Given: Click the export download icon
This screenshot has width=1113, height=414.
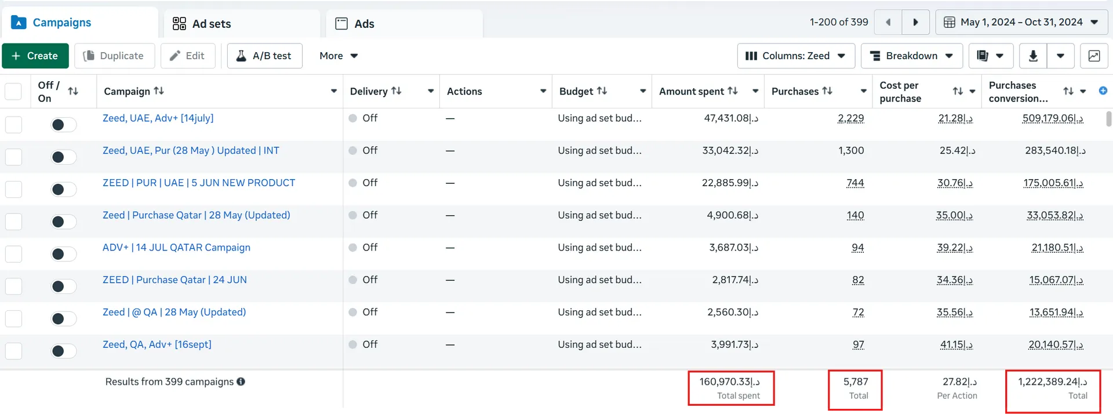Looking at the screenshot, I should coord(1033,56).
